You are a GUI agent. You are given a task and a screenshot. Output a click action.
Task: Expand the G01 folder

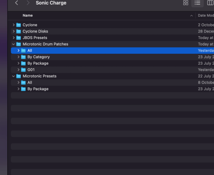[19, 70]
